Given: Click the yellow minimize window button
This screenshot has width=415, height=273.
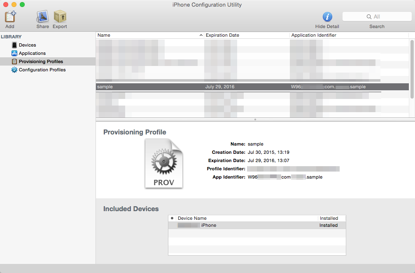Looking at the screenshot, I should point(14,5).
